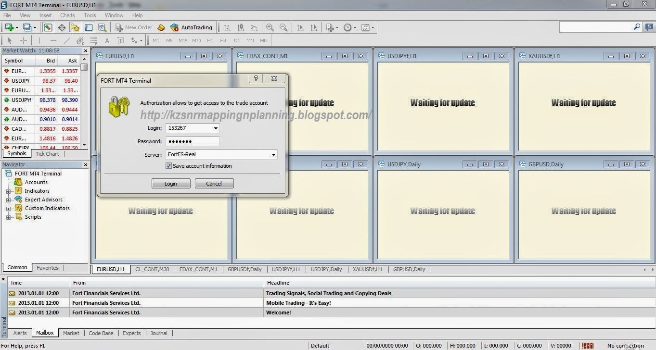Screen dimensions: 656x350
Task: Toggle the Chart Shift icon
Action: pyautogui.click(x=314, y=27)
